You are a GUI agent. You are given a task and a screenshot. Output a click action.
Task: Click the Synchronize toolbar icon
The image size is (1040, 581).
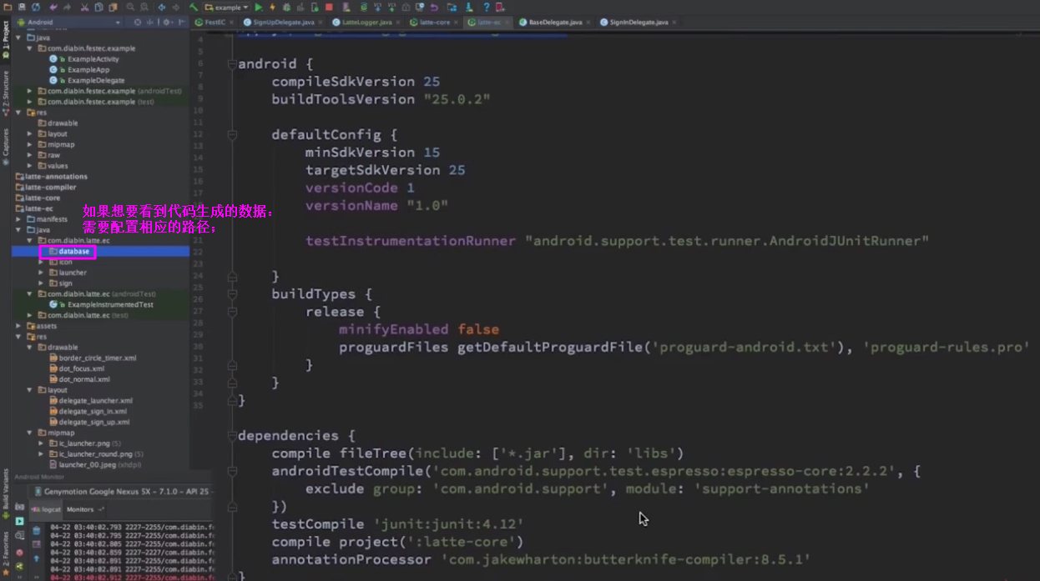point(36,7)
